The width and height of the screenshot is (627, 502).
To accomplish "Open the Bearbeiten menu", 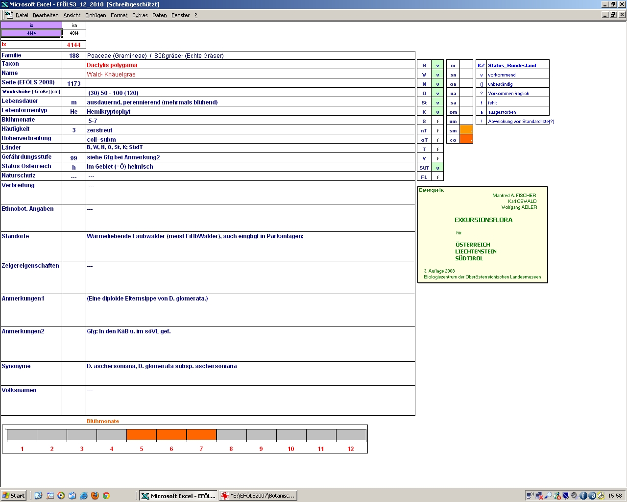I will click(x=46, y=15).
